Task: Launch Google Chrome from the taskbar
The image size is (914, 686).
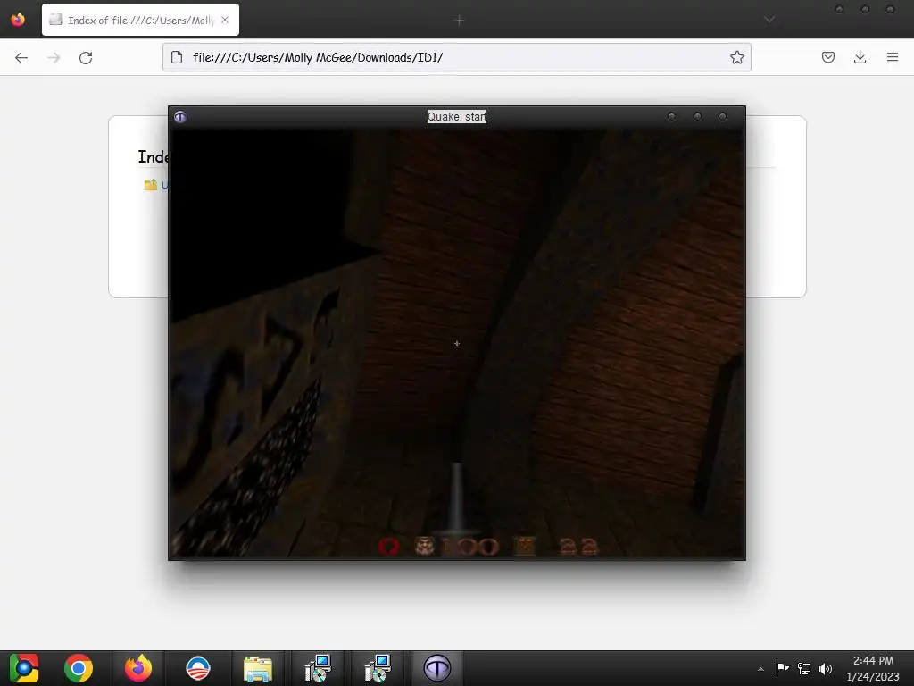Action: pos(79,668)
